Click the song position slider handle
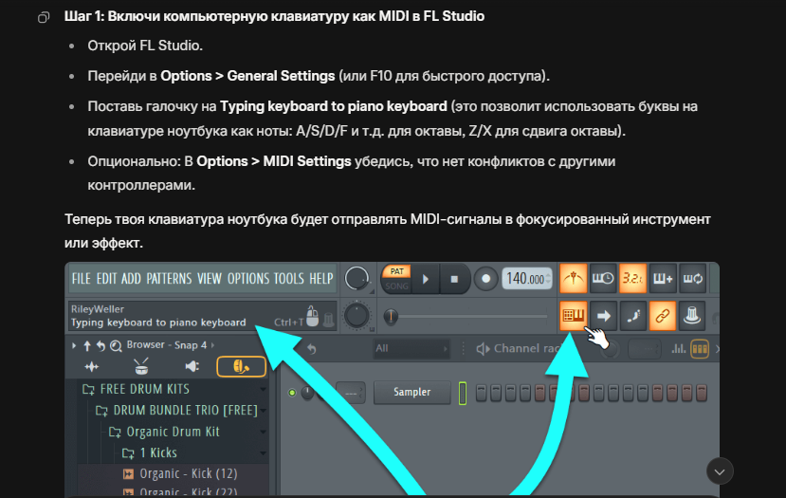The width and height of the screenshot is (786, 498). coord(391,316)
